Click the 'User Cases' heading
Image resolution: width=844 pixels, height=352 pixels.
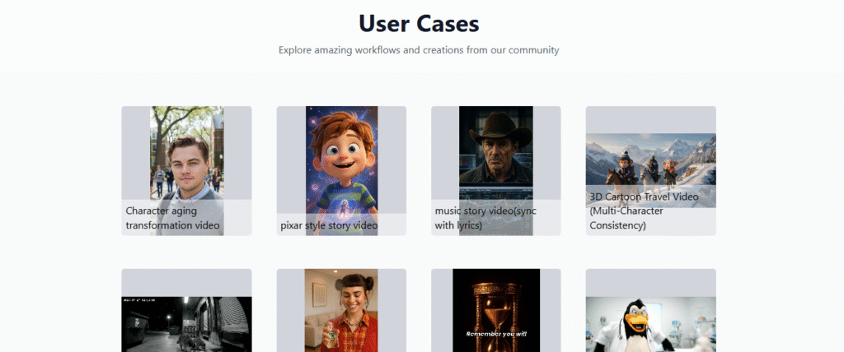[419, 23]
